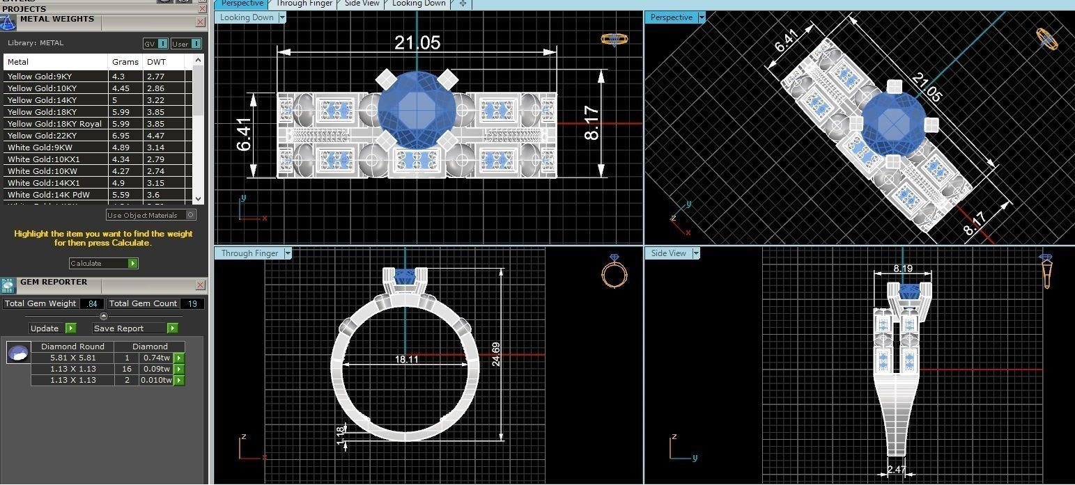This screenshot has height=485, width=1075.
Task: Select the Yellow Gold:14KY row
Action: coord(98,100)
